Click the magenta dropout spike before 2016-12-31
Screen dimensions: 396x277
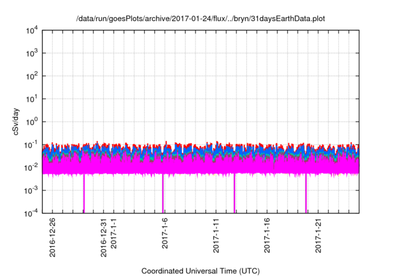pos(84,194)
